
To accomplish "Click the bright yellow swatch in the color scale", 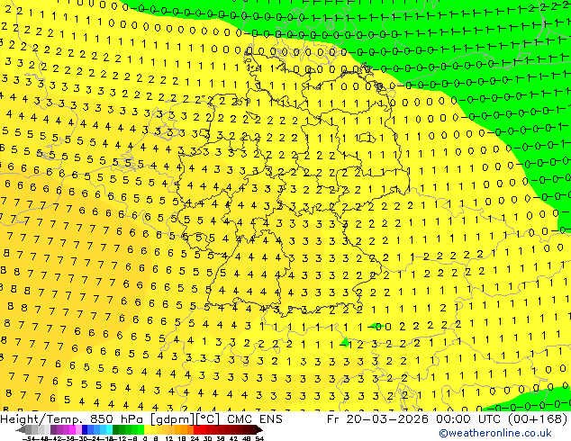I will tap(147, 429).
